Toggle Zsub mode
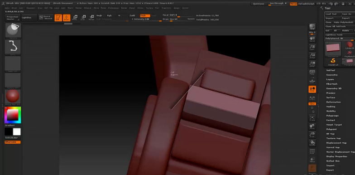This screenshot has height=175, width=355. pos(145,15)
